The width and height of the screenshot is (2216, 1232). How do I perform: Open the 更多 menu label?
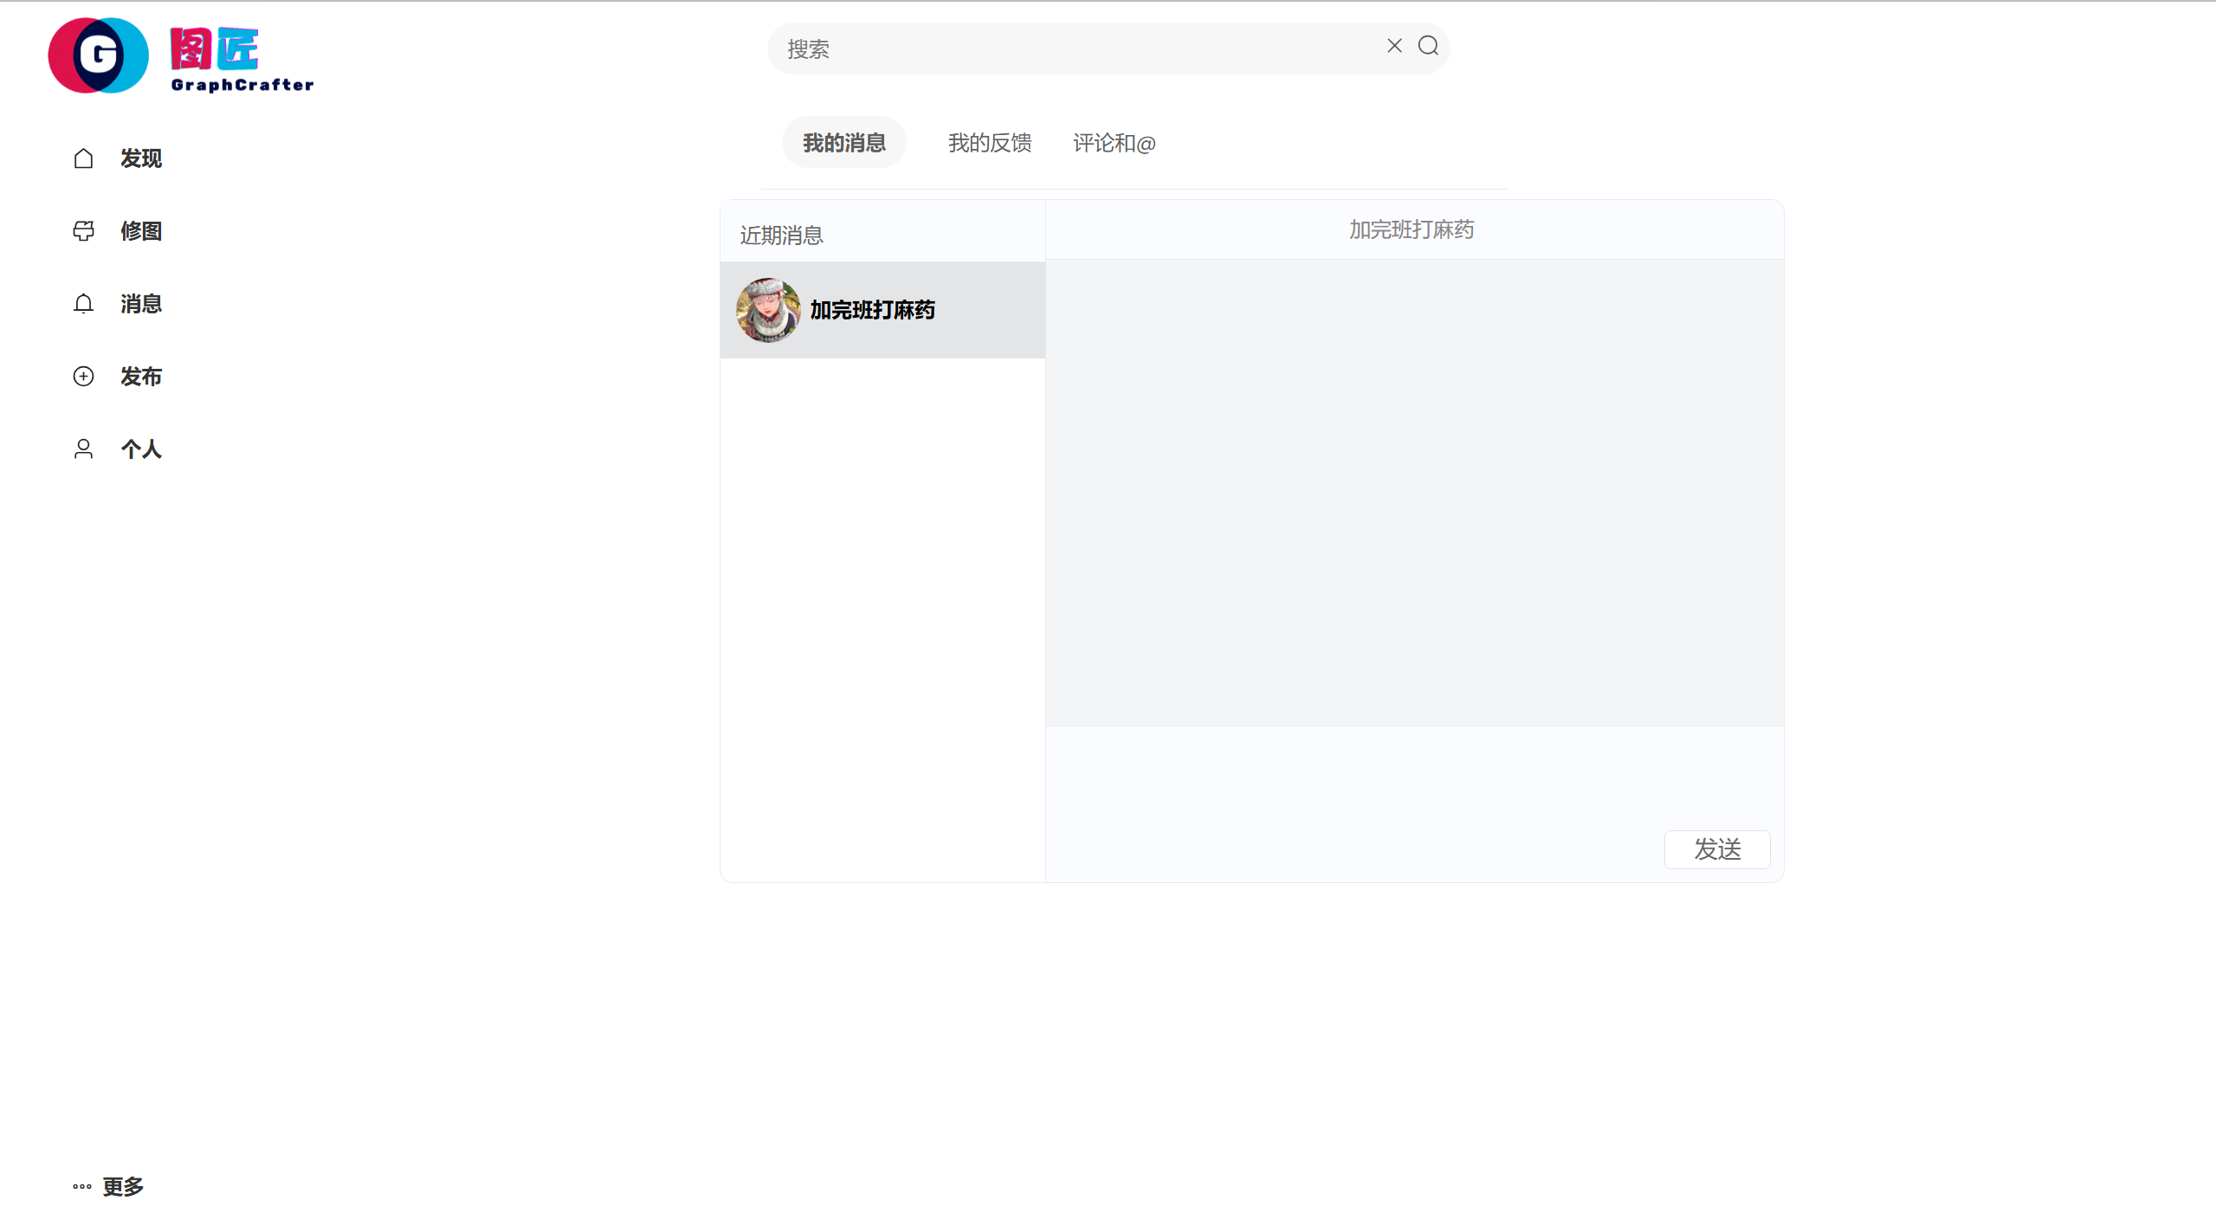123,1186
